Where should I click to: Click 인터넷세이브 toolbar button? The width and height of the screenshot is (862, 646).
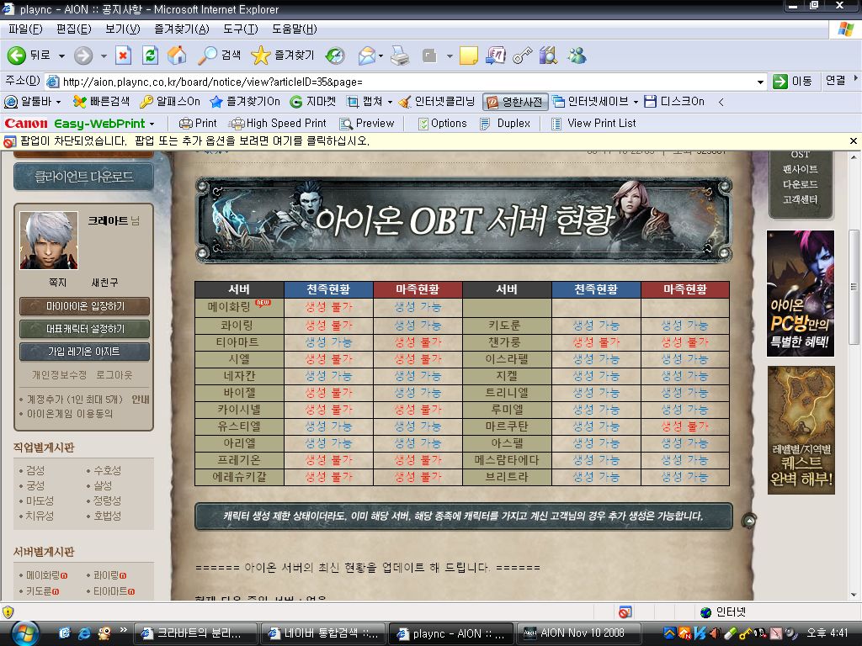coord(590,102)
